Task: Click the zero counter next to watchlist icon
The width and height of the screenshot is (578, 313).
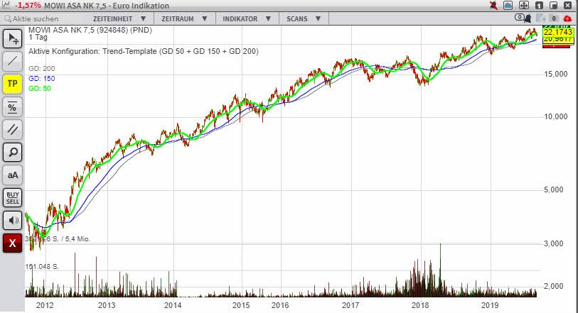Action: pyautogui.click(x=553, y=18)
